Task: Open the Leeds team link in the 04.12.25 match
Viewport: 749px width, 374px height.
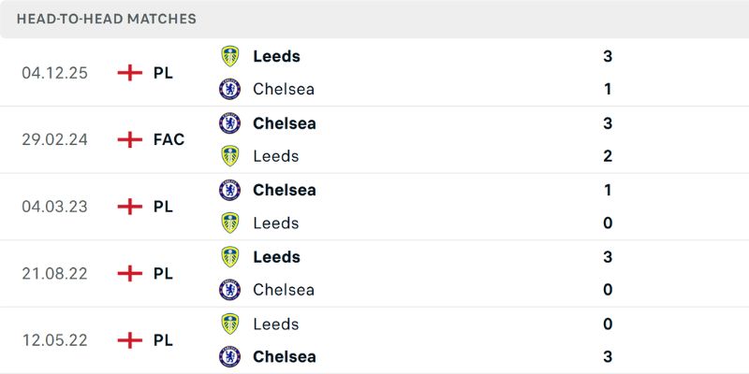Action: tap(276, 56)
